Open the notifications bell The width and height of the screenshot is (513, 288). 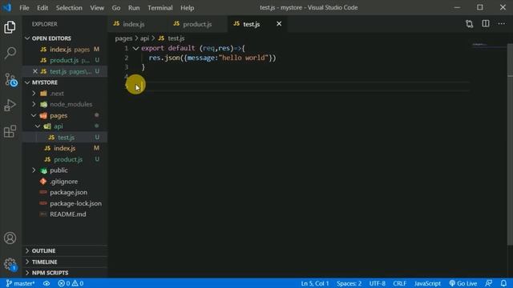(504, 283)
